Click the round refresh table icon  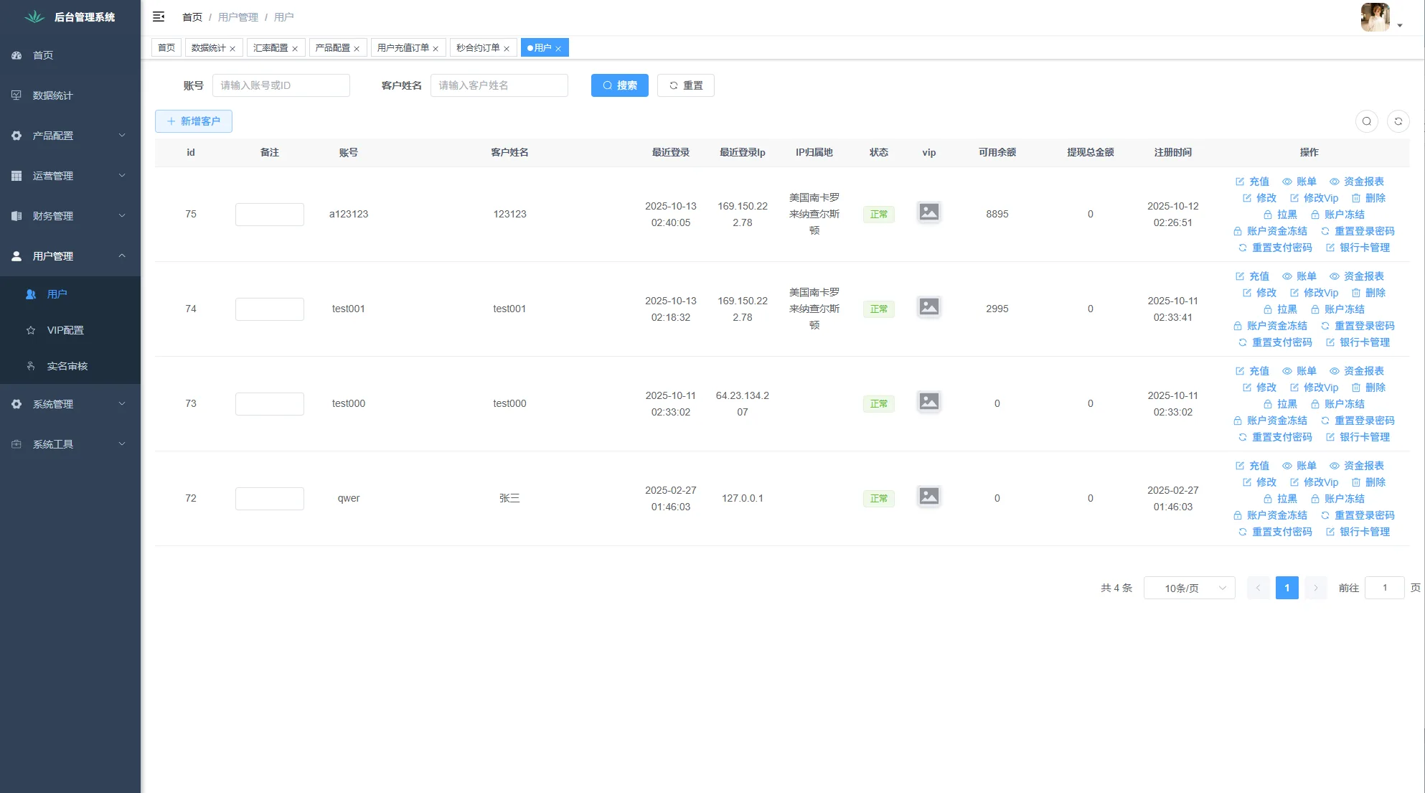1398,121
